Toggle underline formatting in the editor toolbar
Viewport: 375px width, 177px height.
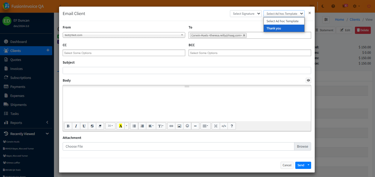click(84, 126)
